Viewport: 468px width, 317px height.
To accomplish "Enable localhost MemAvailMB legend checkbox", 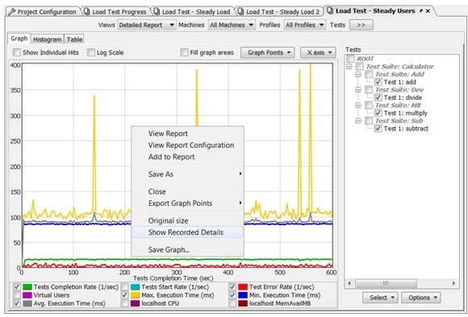I will (232, 303).
